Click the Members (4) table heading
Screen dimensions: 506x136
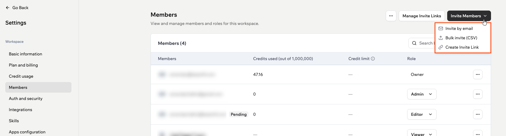pyautogui.click(x=172, y=43)
